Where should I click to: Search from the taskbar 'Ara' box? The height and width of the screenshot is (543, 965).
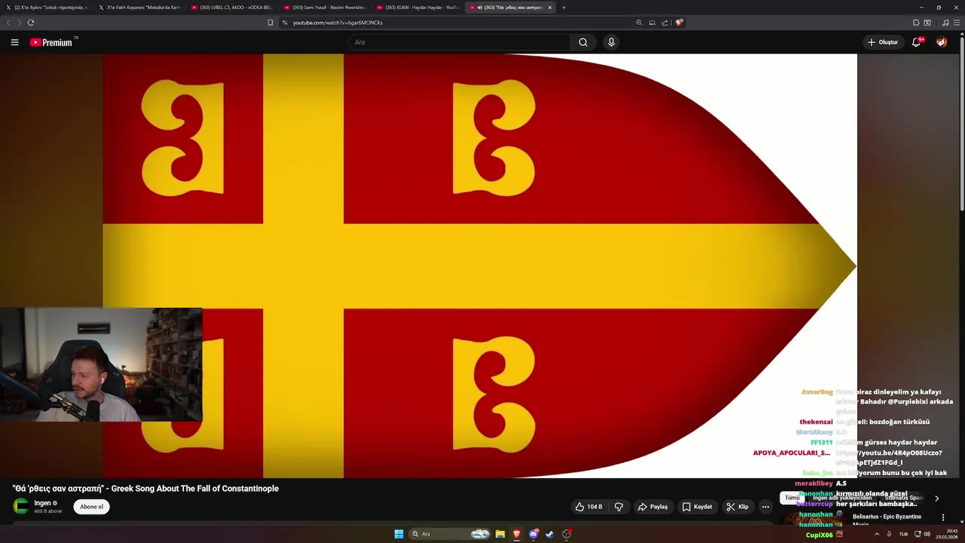click(x=451, y=534)
